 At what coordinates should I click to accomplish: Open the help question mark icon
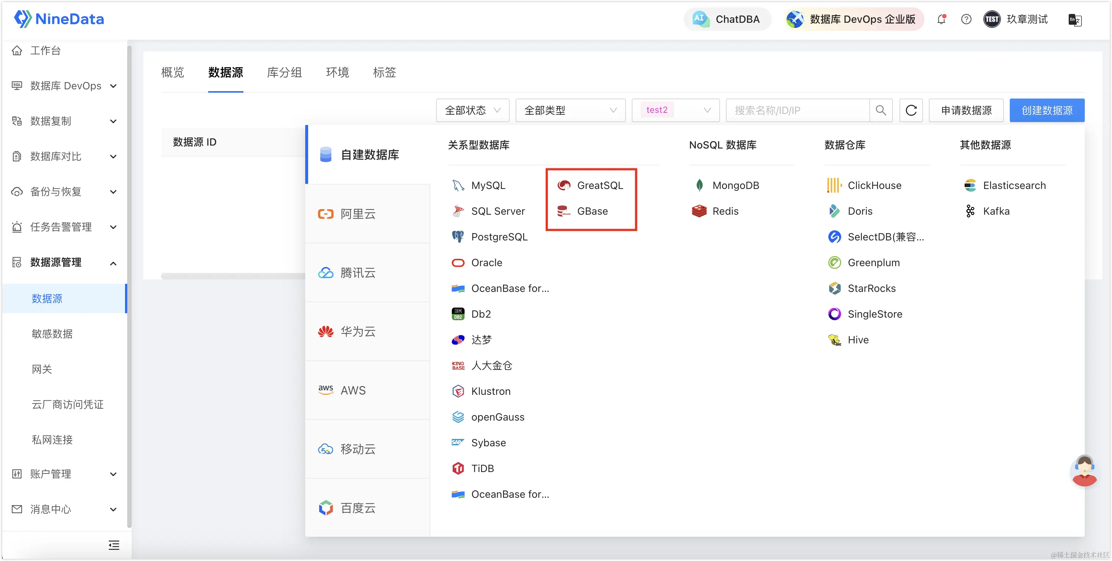(x=966, y=19)
